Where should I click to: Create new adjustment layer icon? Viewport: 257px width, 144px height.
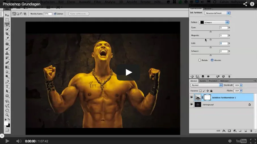(235, 131)
